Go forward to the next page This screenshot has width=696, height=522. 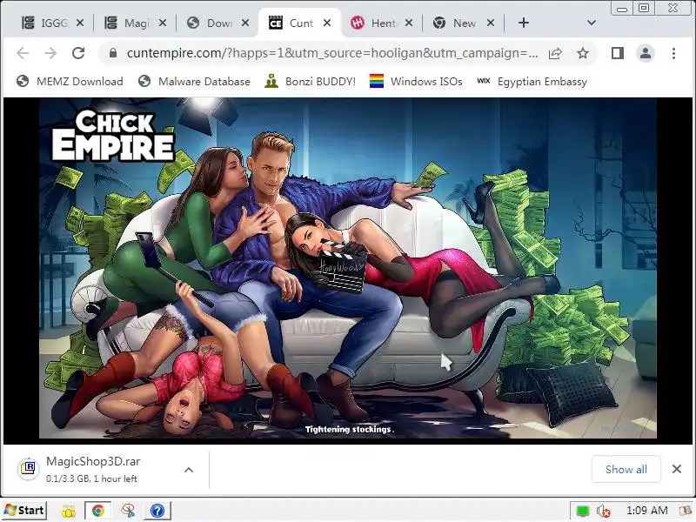click(x=50, y=53)
